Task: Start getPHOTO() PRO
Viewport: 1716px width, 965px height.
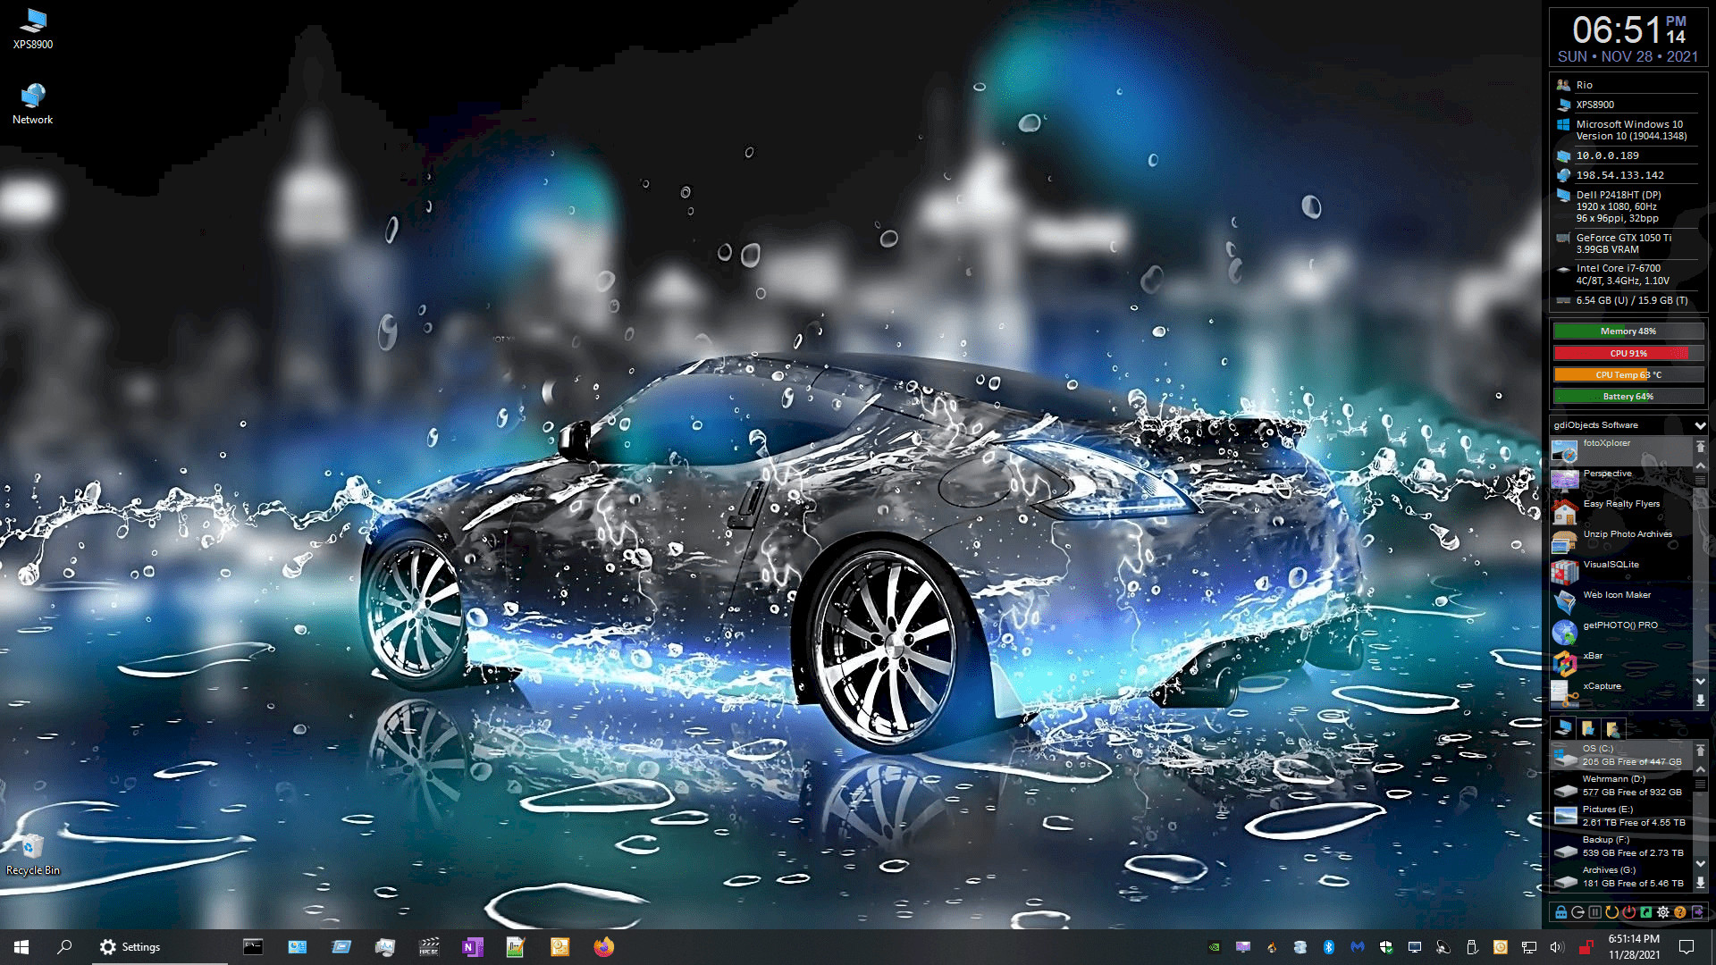Action: pyautogui.click(x=1619, y=626)
